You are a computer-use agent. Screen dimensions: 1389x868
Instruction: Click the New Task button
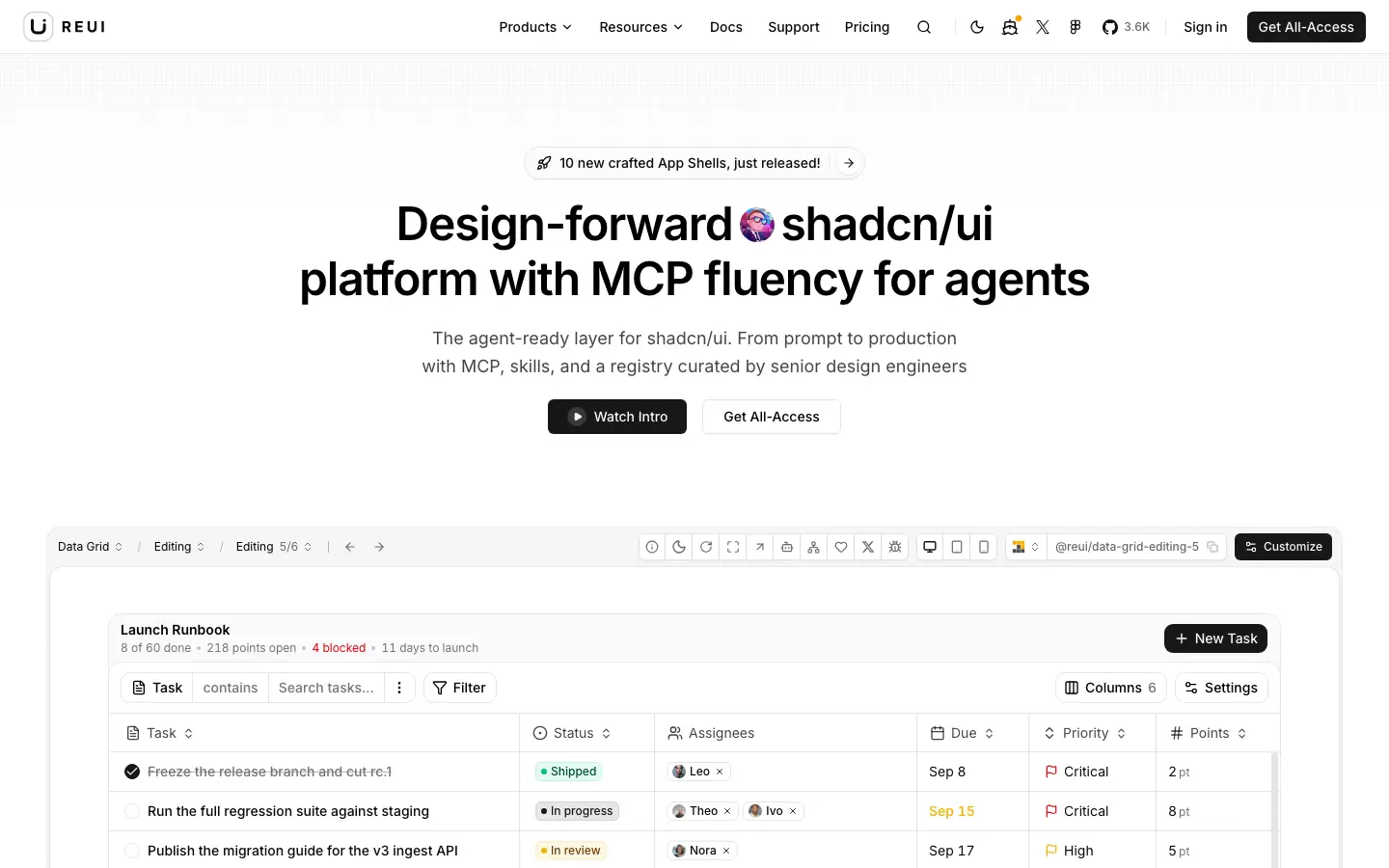click(1215, 638)
